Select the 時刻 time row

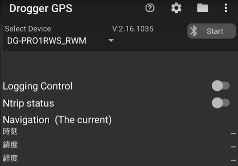(x=119, y=131)
